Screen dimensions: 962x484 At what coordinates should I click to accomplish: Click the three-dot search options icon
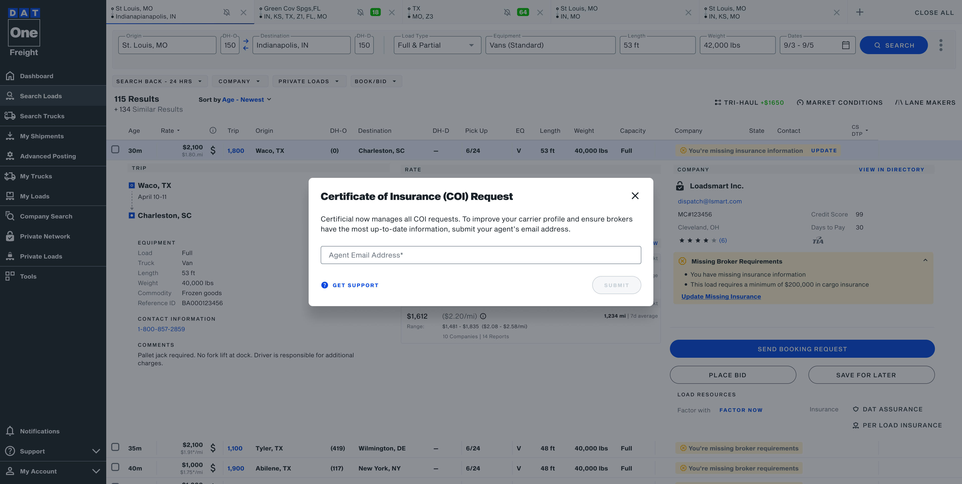[x=941, y=45]
